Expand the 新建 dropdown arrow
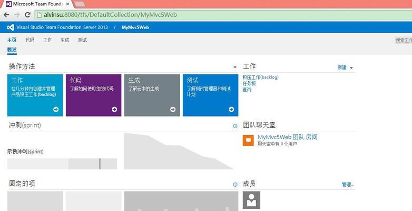412x211 pixels. (x=351, y=68)
